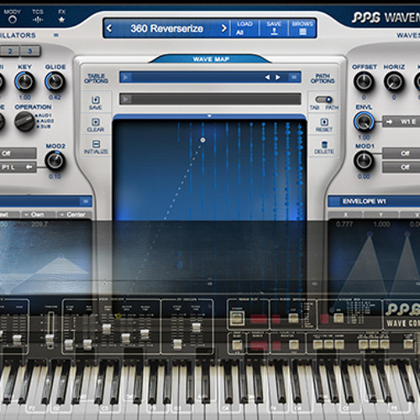Click the ENVELOPE W1 header

374,202
